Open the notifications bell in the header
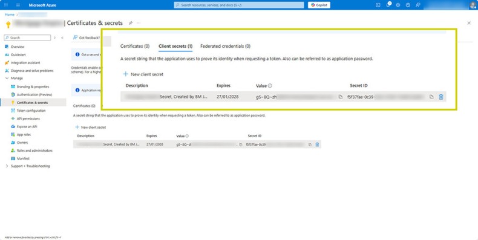Viewport: 478px width, 240px height. pyautogui.click(x=388, y=5)
